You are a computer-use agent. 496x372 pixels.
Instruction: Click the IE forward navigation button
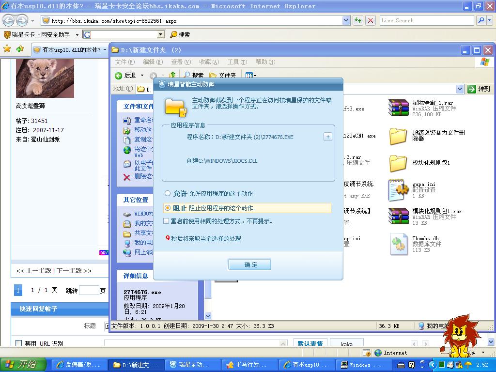[22, 21]
